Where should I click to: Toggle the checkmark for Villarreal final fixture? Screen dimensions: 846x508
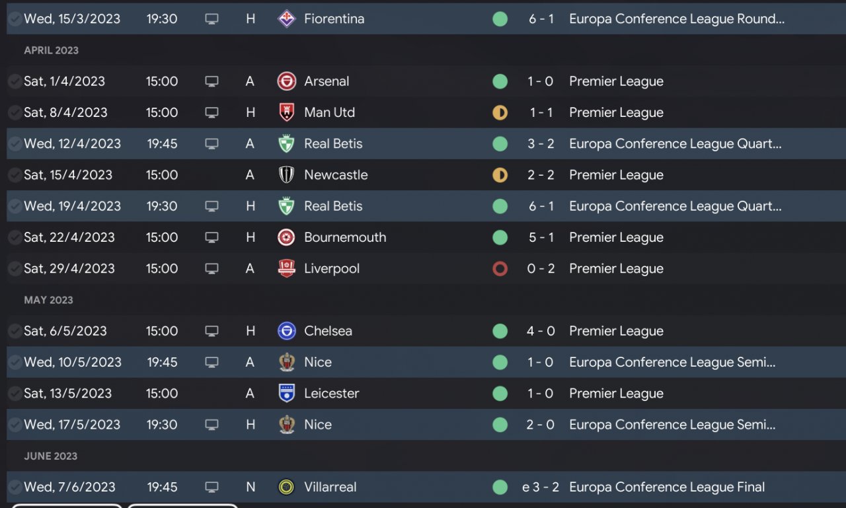tap(15, 488)
